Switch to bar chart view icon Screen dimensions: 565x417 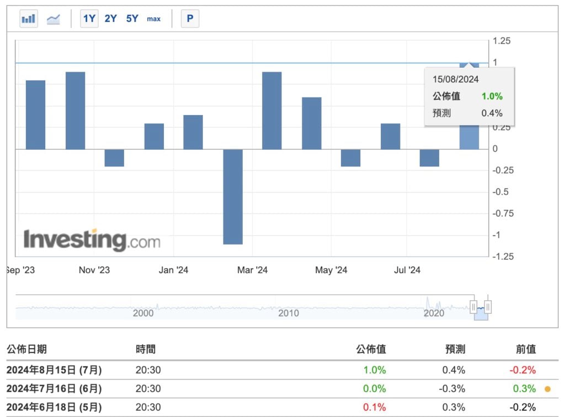[x=29, y=19]
